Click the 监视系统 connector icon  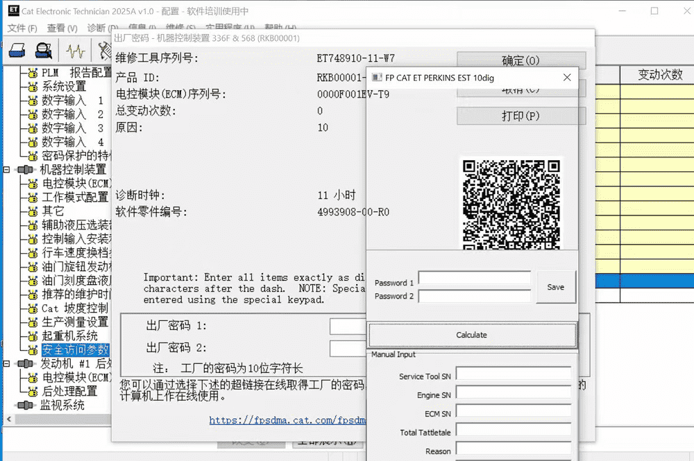coord(25,405)
